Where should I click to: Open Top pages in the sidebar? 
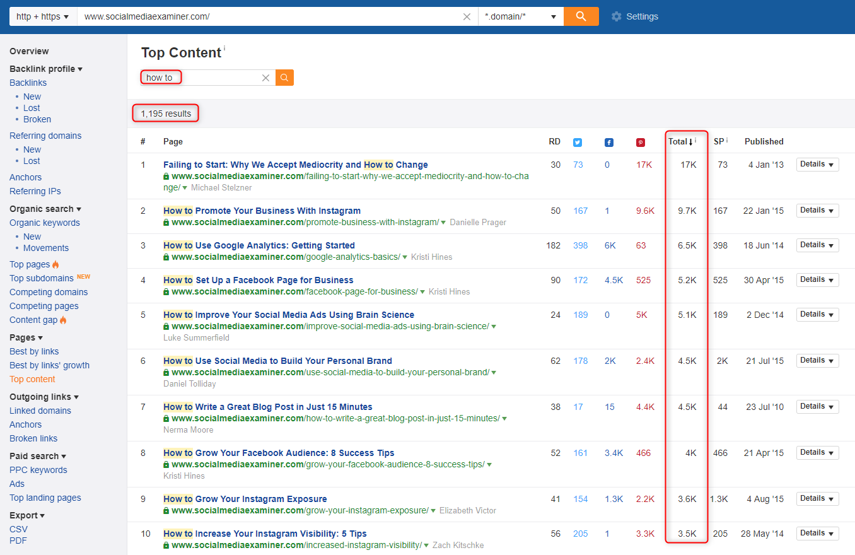30,264
